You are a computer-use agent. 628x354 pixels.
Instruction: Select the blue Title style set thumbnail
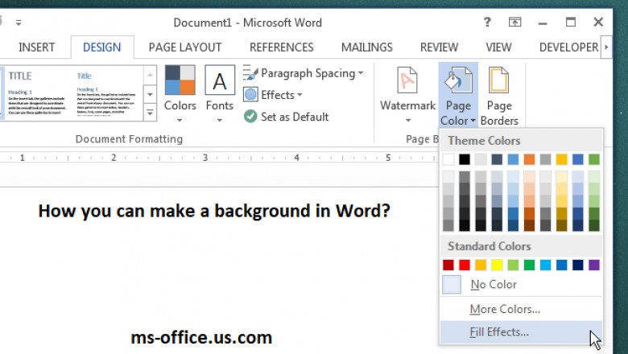point(107,93)
